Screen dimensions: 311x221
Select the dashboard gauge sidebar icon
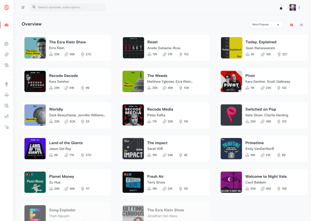click(x=7, y=25)
